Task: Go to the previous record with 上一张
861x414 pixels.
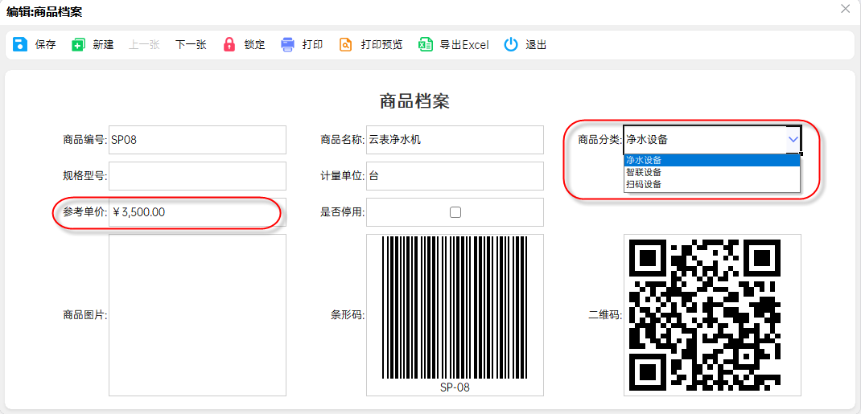Action: [x=144, y=45]
